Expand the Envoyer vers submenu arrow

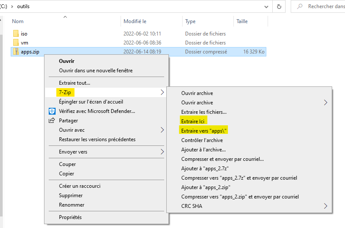(162, 152)
